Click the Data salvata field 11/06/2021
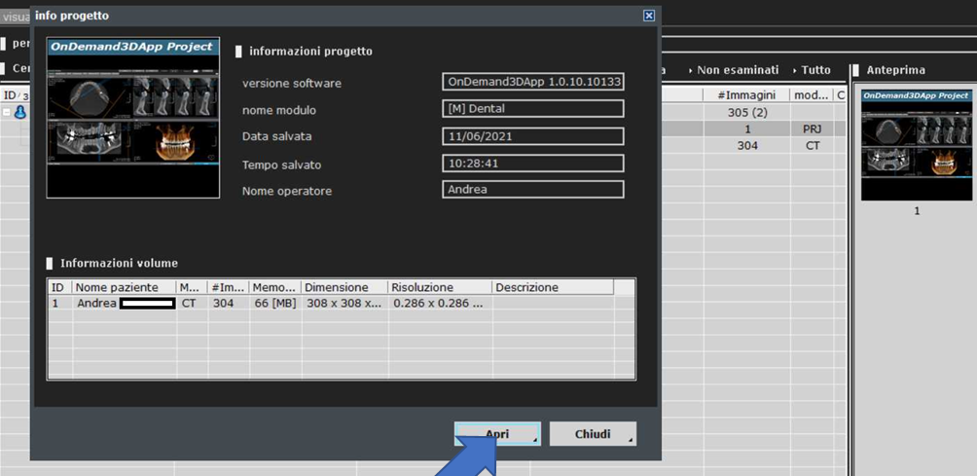Image resolution: width=977 pixels, height=476 pixels. point(532,136)
